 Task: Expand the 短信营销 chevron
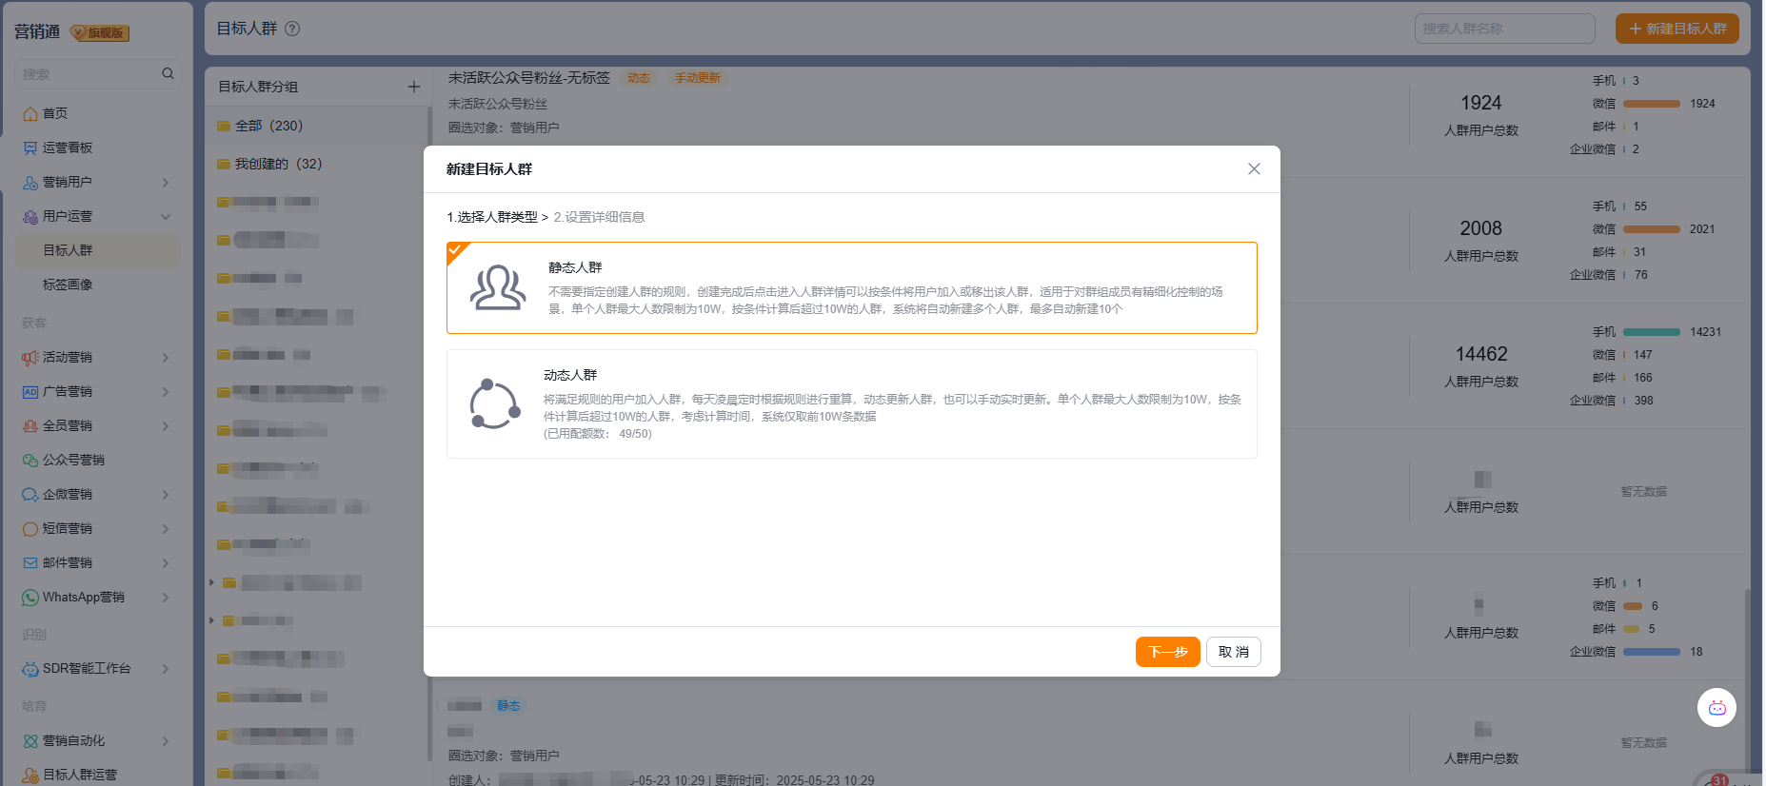point(166,529)
